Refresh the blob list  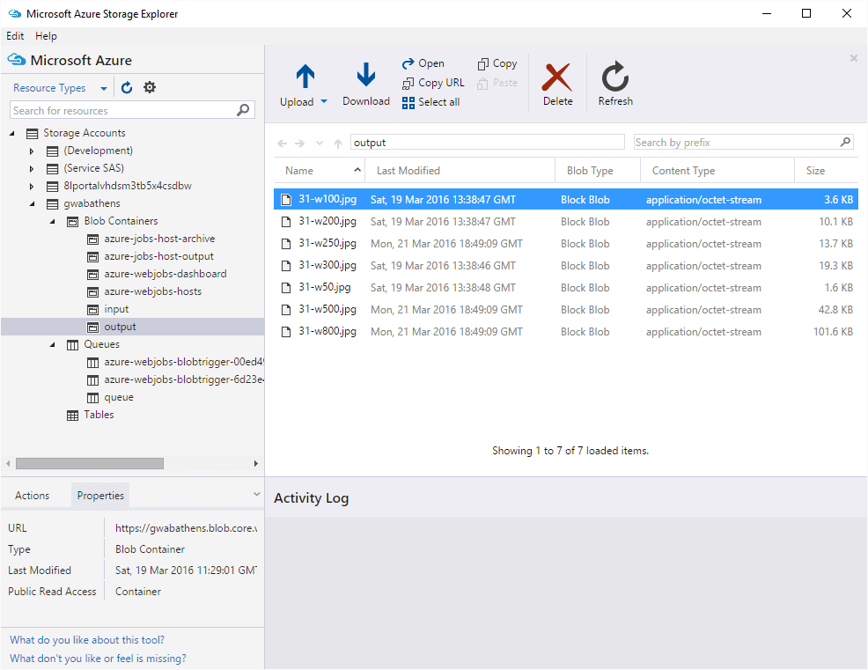coord(615,84)
